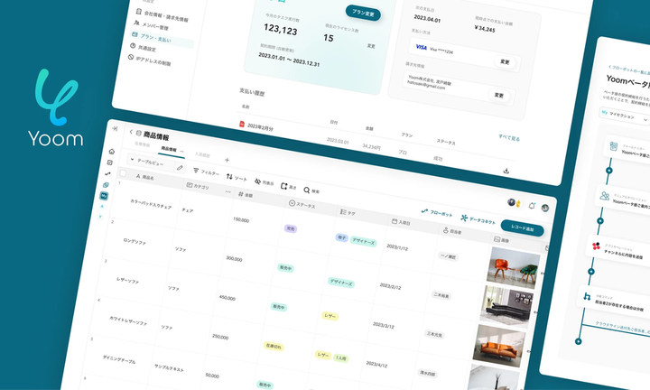Viewport: 650px width, 390px height.
Task: Click the フォームトリガー step icon in the flow
Action: 614,146
